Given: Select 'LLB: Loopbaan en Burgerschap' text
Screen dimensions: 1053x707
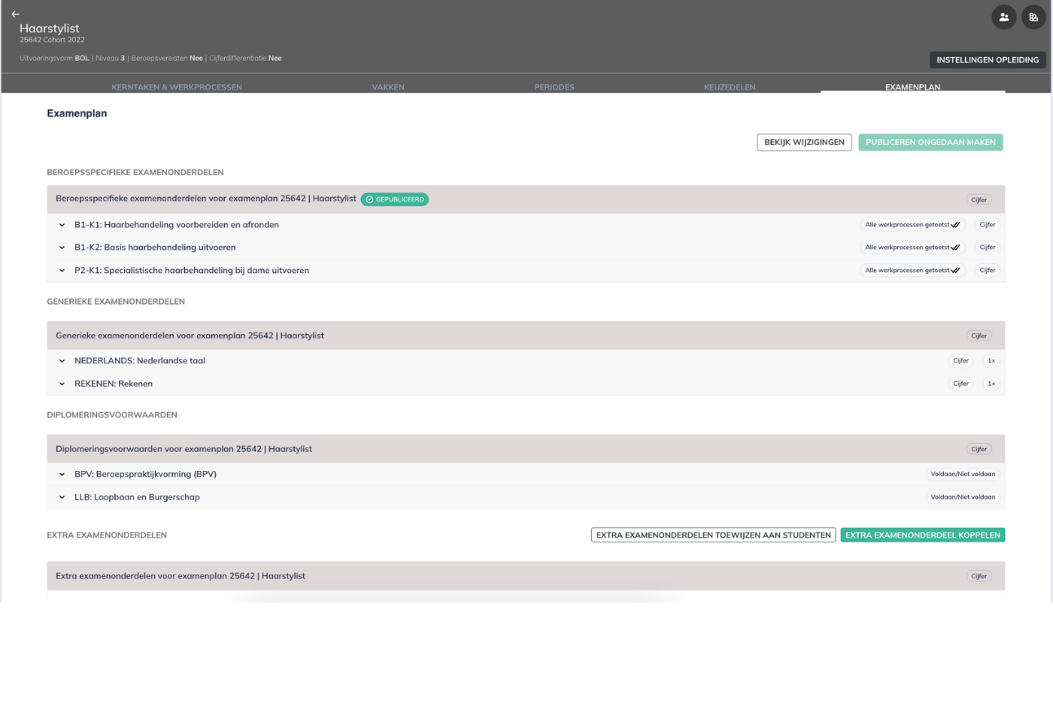Looking at the screenshot, I should click(x=137, y=497).
